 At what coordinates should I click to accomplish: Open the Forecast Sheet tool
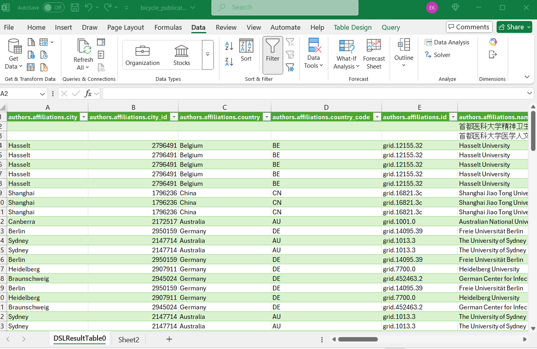tap(374, 54)
